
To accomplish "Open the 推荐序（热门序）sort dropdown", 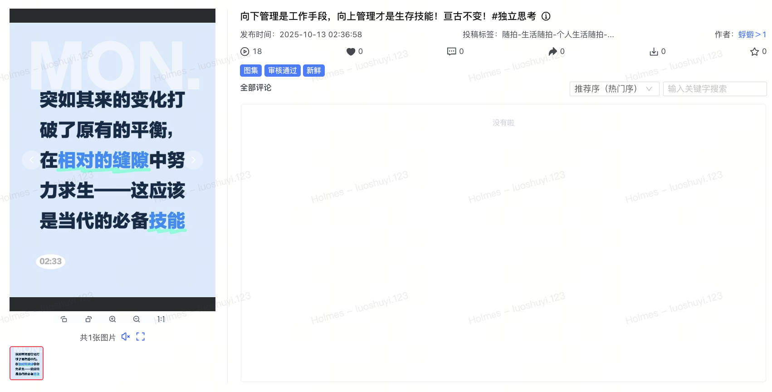I will [614, 89].
